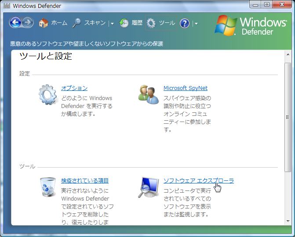The height and width of the screenshot is (237, 295).
Task: Start a scan via スキャン label
Action: (95, 23)
